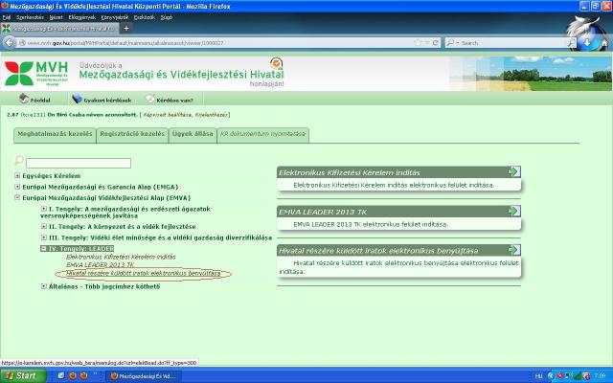Viewport: 613px width, 383px height.
Task: Bookmark this page using the star icon
Action: pos(418,42)
